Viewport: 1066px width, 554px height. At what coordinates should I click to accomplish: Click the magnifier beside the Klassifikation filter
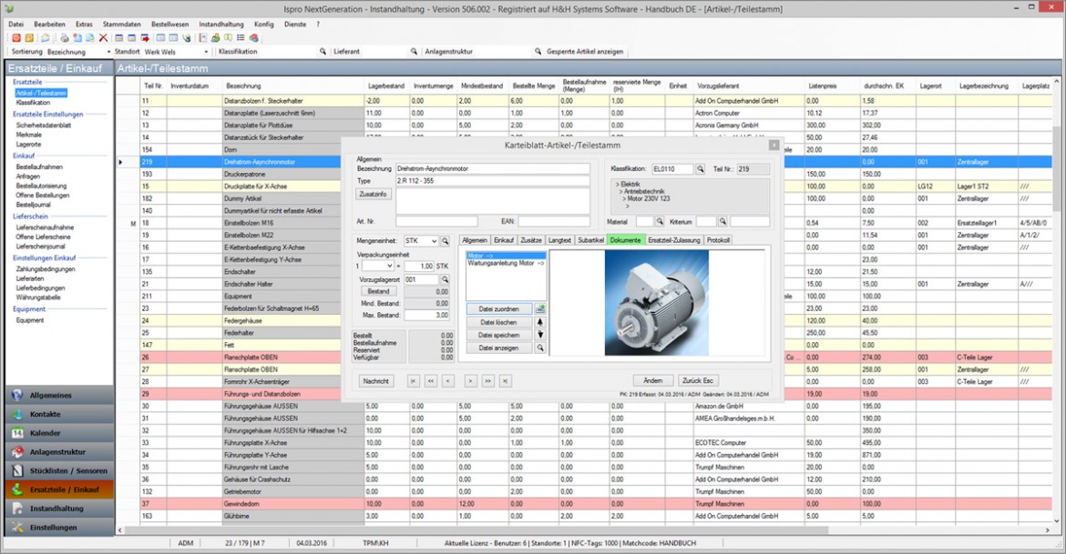click(x=322, y=51)
